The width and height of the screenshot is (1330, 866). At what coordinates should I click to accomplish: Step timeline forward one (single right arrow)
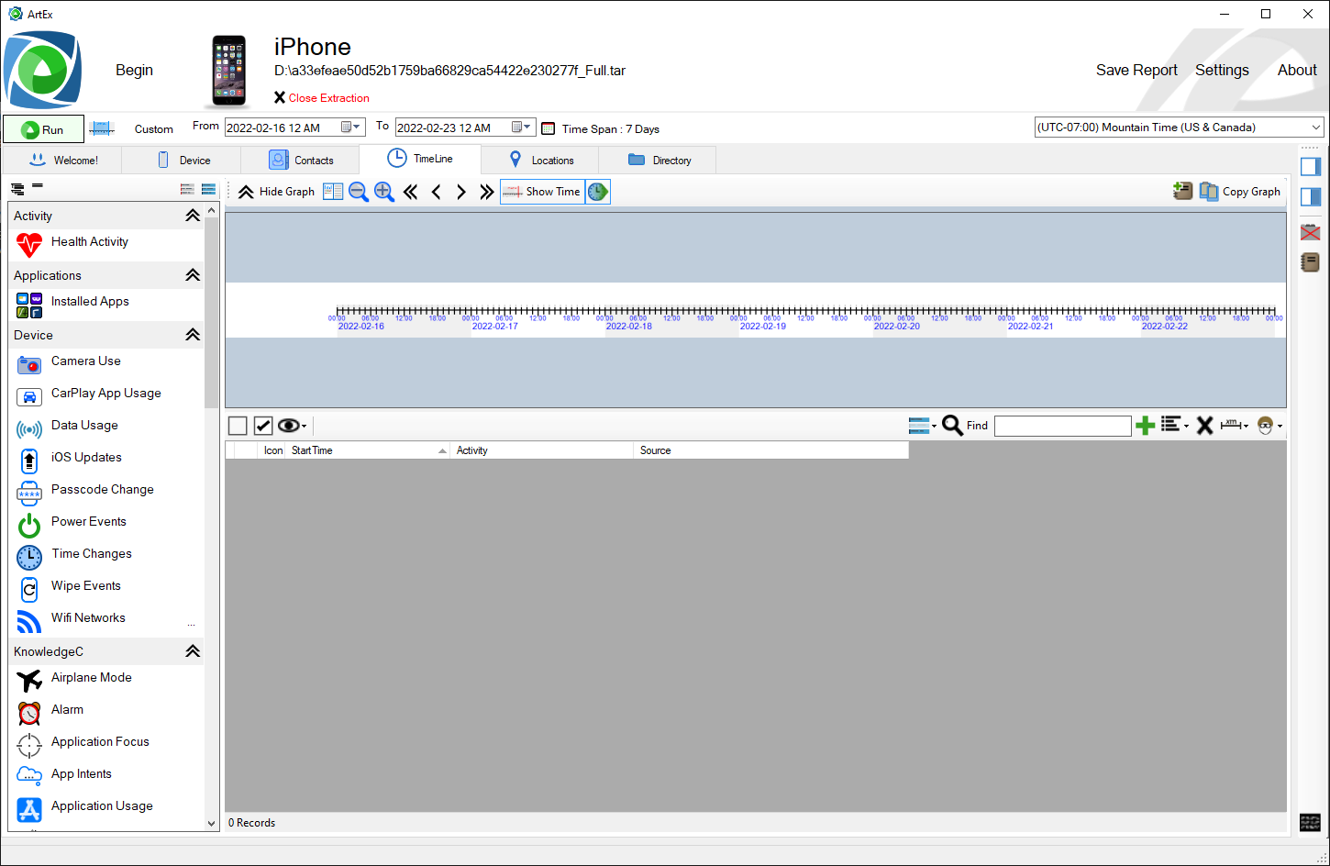[x=461, y=192]
